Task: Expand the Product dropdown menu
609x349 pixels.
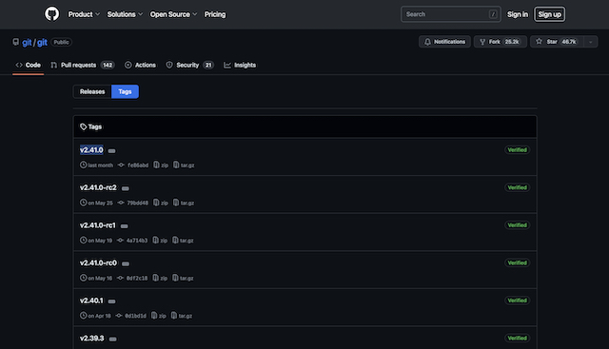Action: pyautogui.click(x=84, y=14)
